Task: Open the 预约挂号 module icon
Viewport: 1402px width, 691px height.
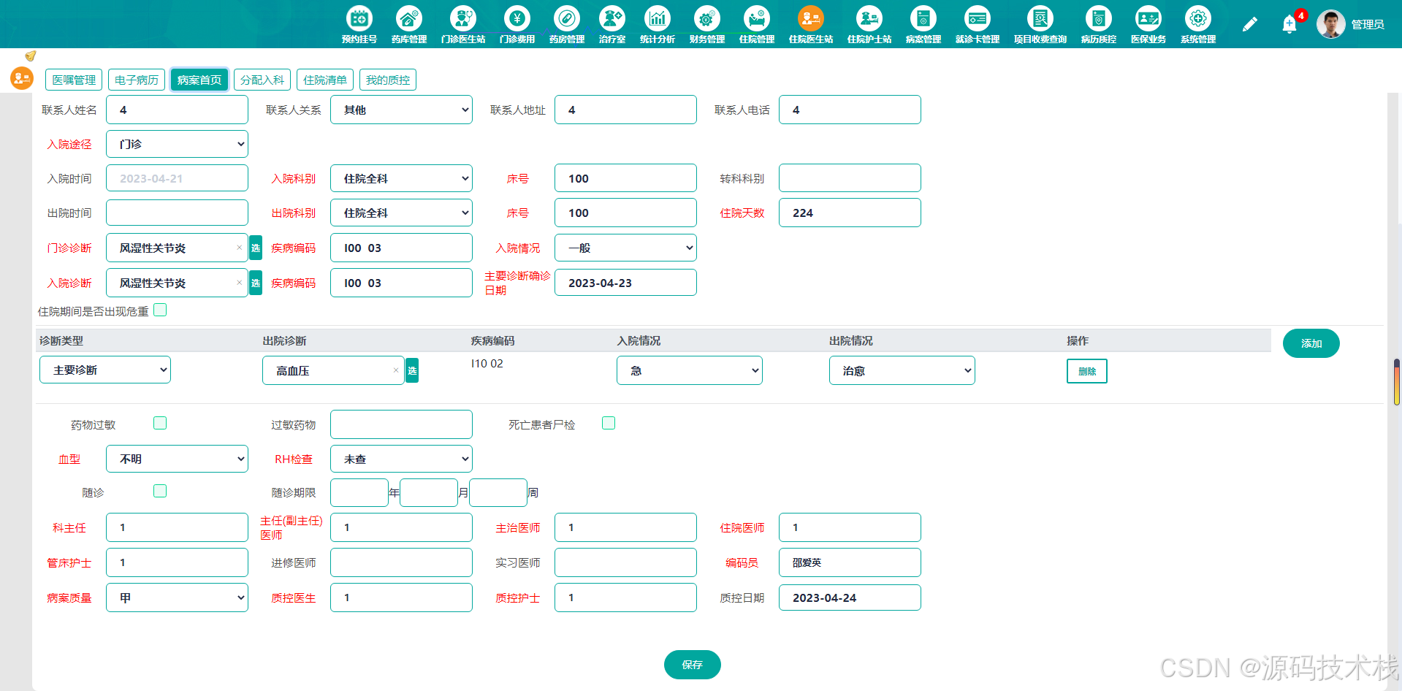Action: click(x=359, y=18)
